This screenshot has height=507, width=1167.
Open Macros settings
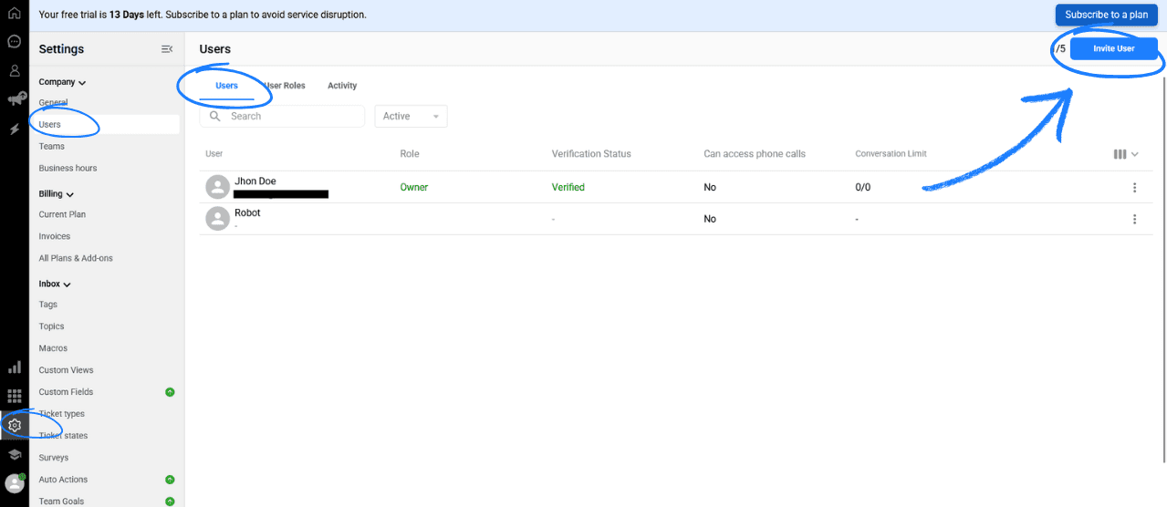53,348
